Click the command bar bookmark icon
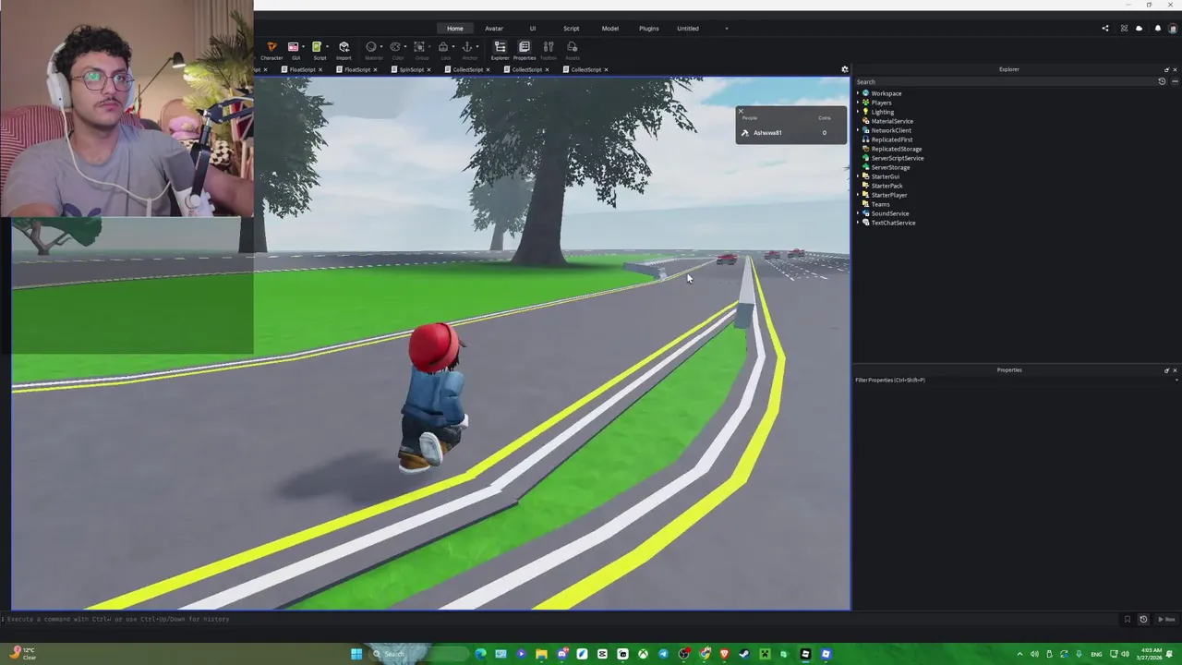This screenshot has height=665, width=1182. pos(1127,619)
